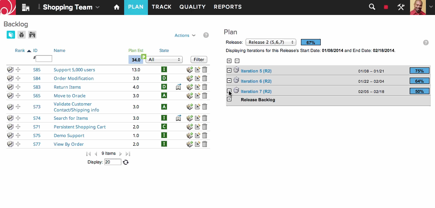Click the 34.0 Plan Est total
Screen dimensions: 435x208
click(136, 59)
